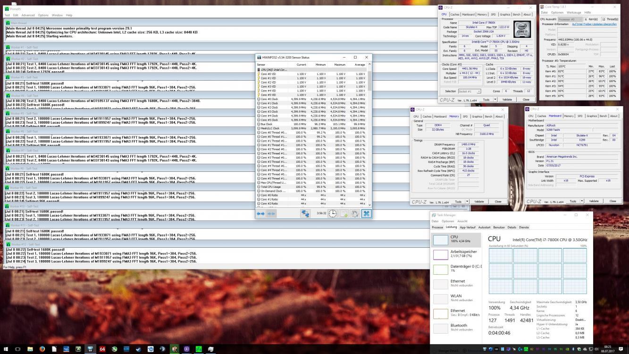Screen dimensions: 629x354
Task: Select the Total CPU Usage row in HWiNFO
Action: click(x=311, y=187)
